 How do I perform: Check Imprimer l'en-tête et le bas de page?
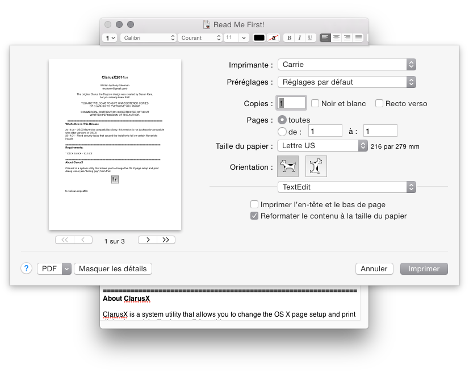254,204
